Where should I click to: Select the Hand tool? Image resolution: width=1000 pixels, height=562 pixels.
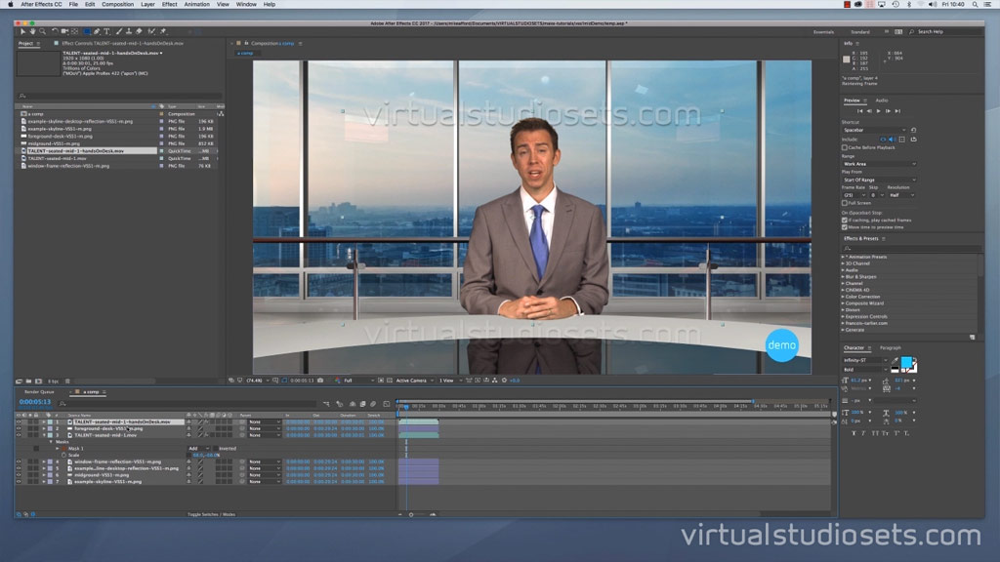[x=32, y=31]
